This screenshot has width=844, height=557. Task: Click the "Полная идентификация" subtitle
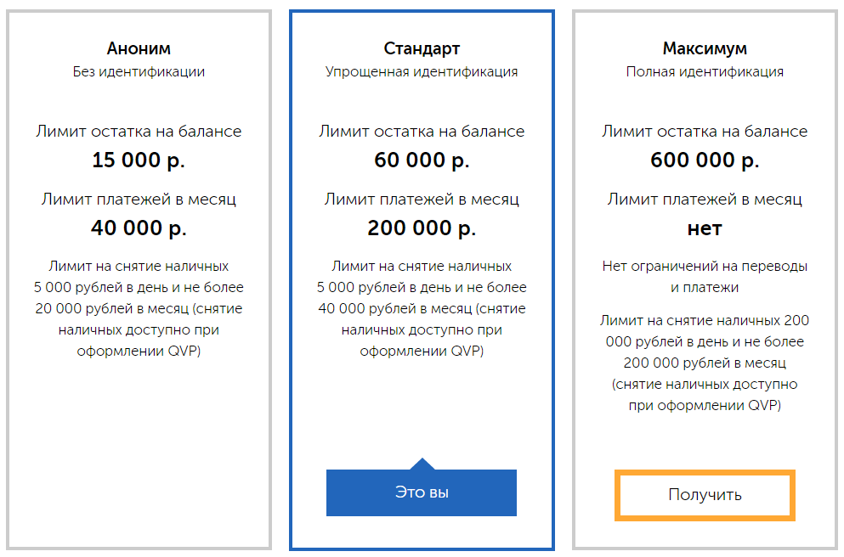point(705,71)
